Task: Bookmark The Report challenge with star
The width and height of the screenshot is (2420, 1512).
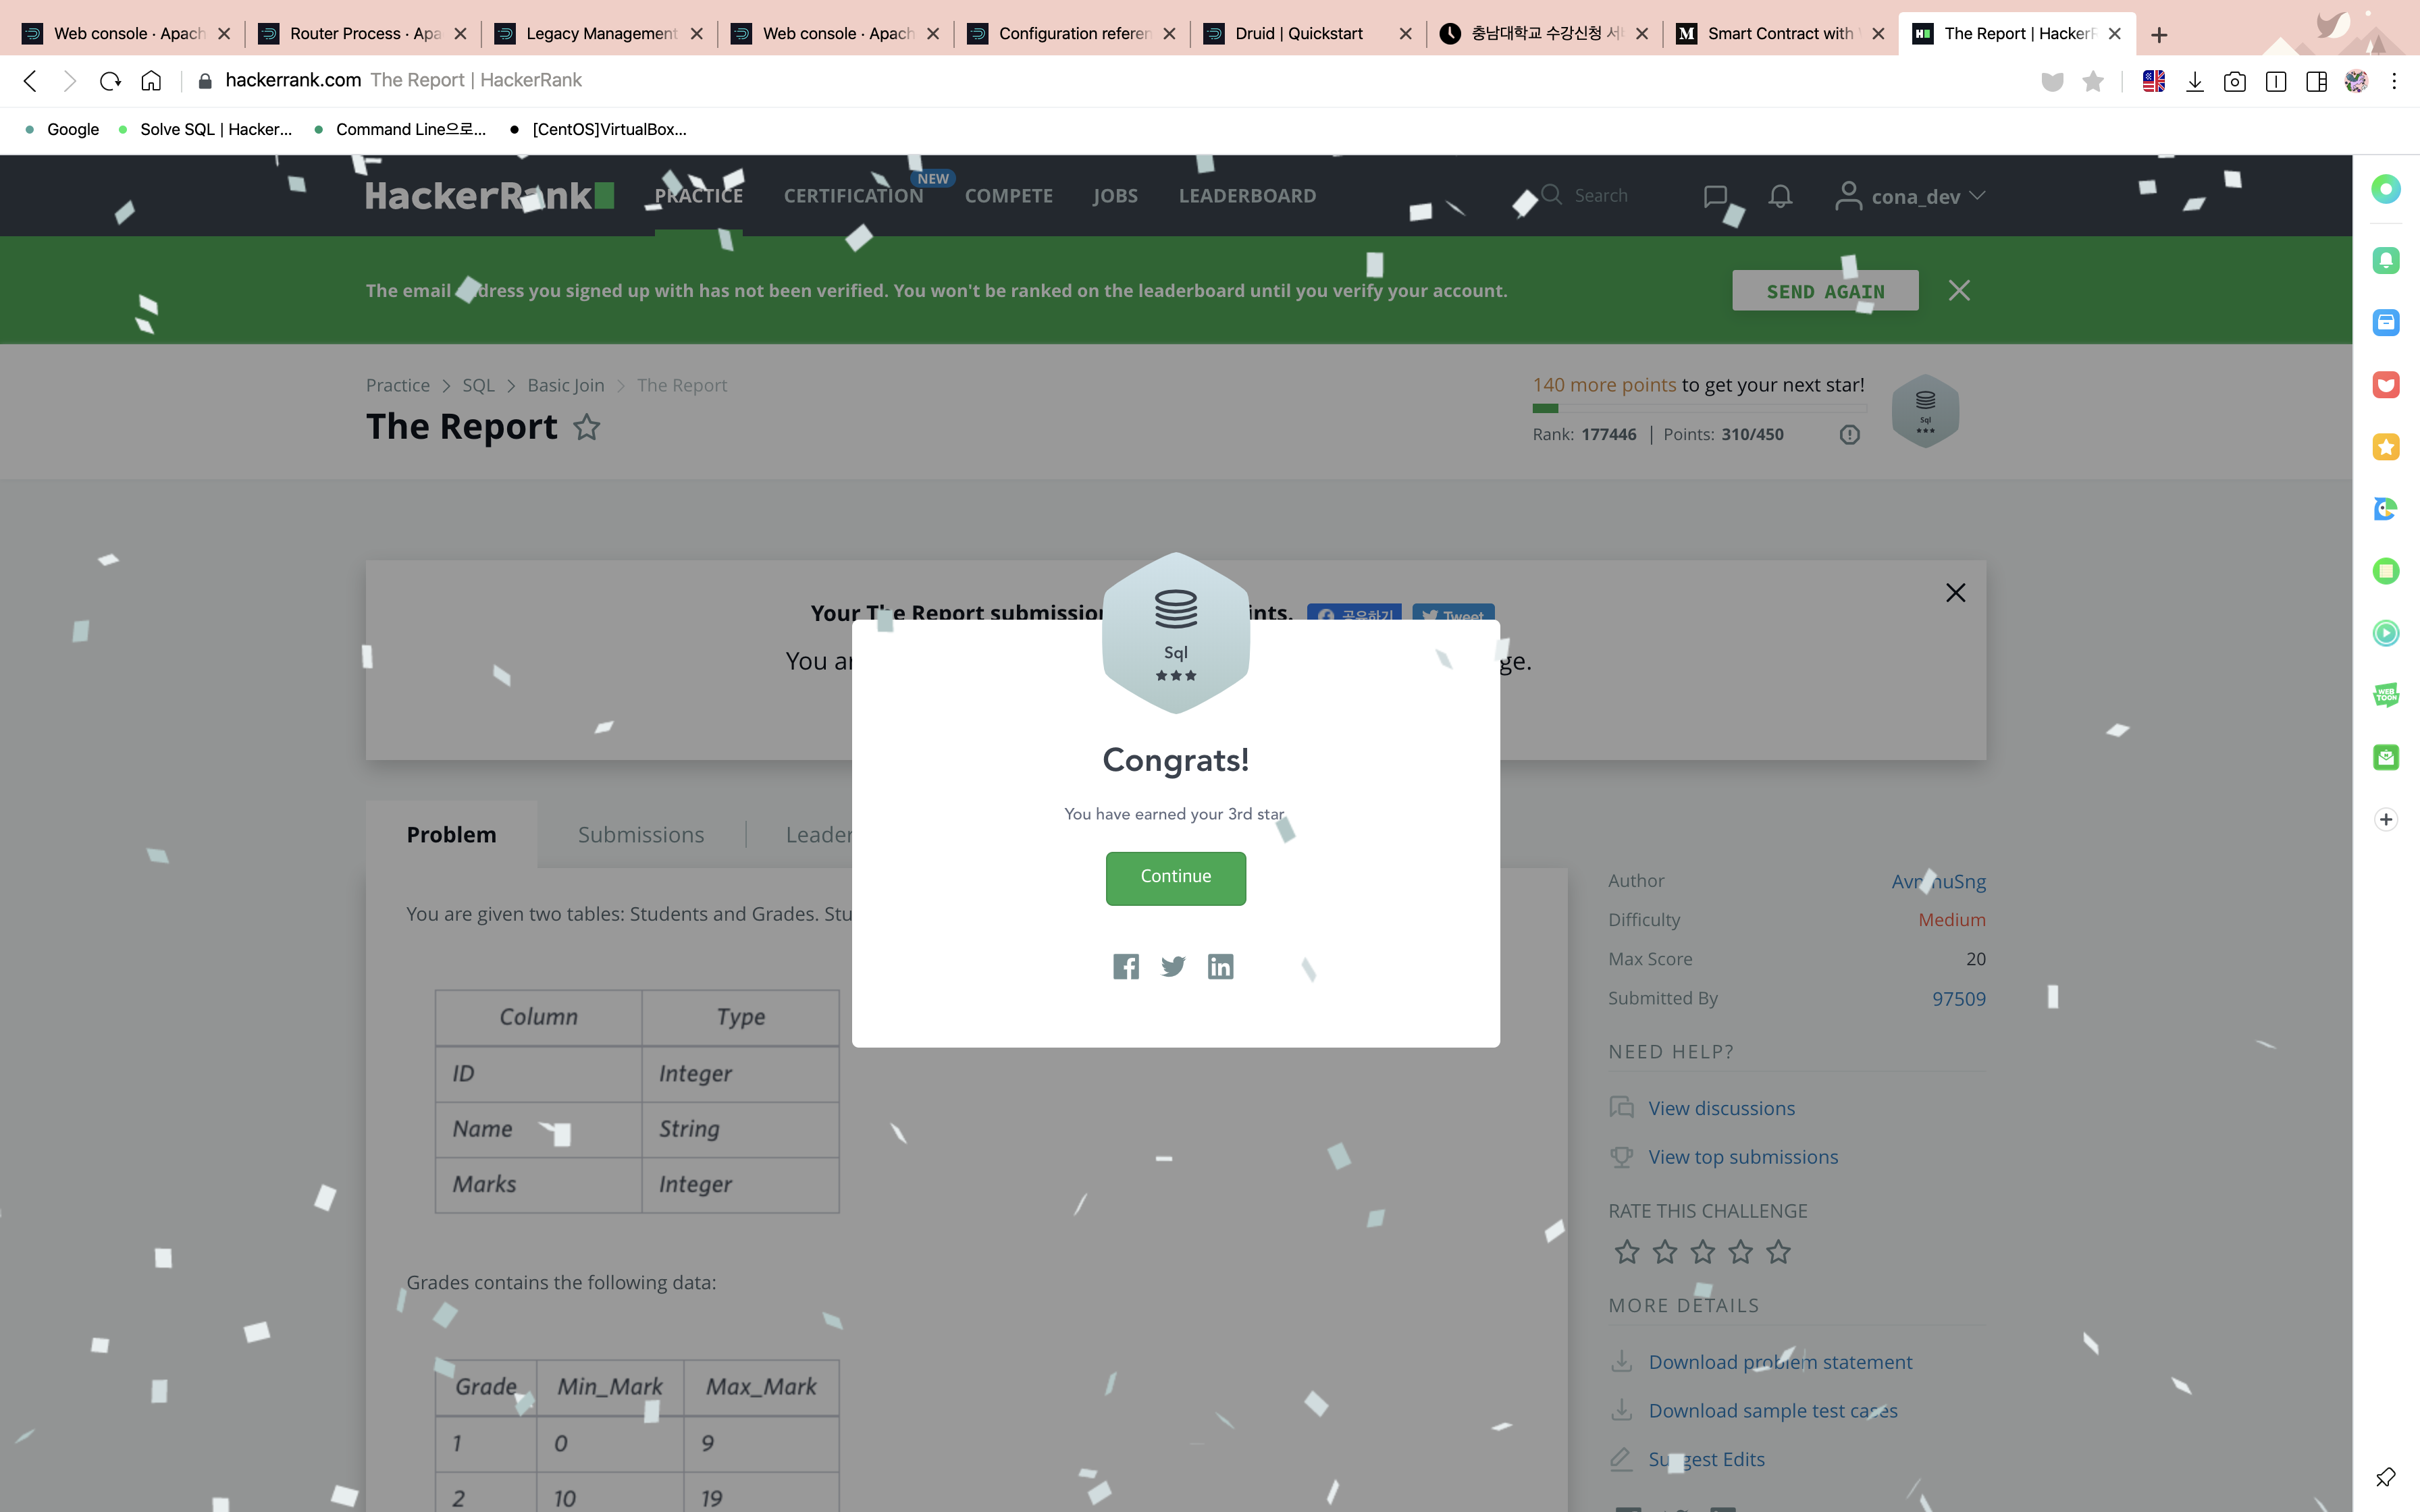Action: [587, 427]
